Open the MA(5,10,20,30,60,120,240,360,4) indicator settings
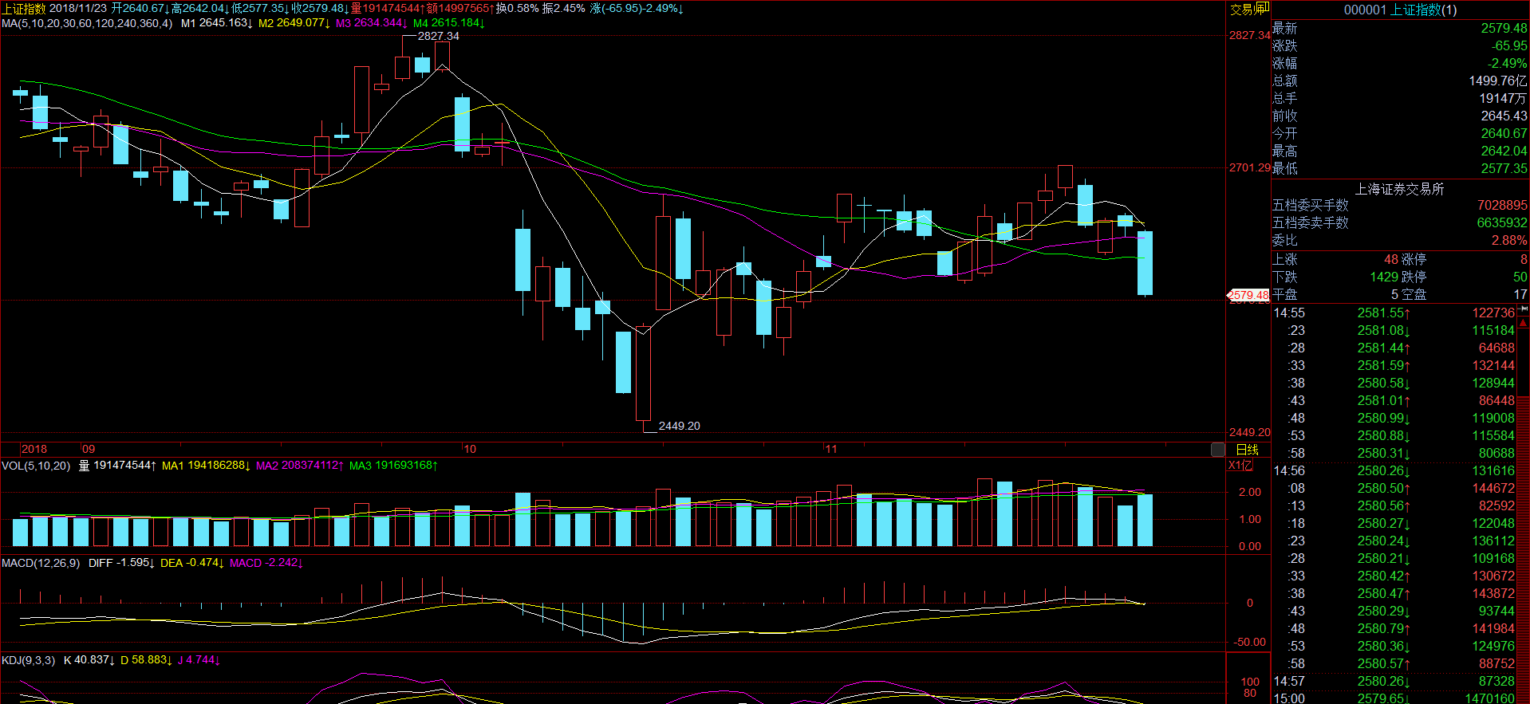The height and width of the screenshot is (704, 1530). pos(87,23)
